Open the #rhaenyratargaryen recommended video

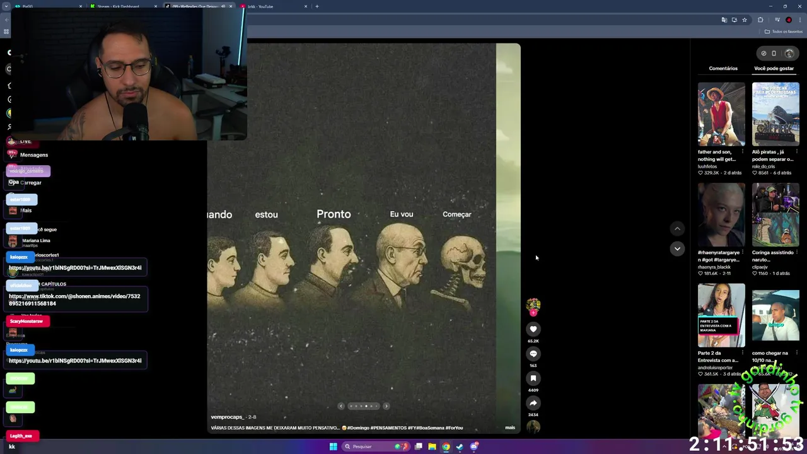tap(721, 215)
